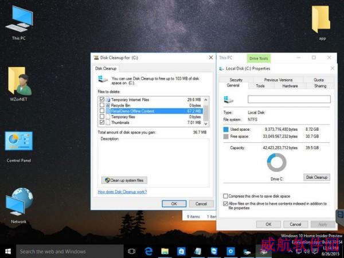Click the Search the web and Windows box

click(70, 252)
